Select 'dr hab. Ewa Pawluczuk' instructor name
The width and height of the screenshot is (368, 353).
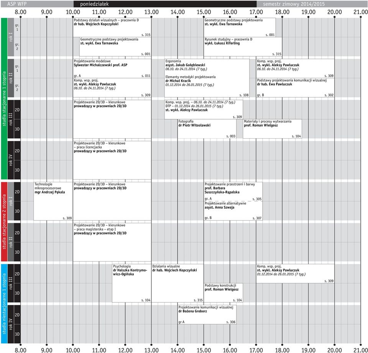[x=274, y=84]
